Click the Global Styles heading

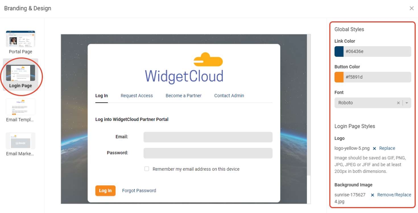click(x=349, y=29)
